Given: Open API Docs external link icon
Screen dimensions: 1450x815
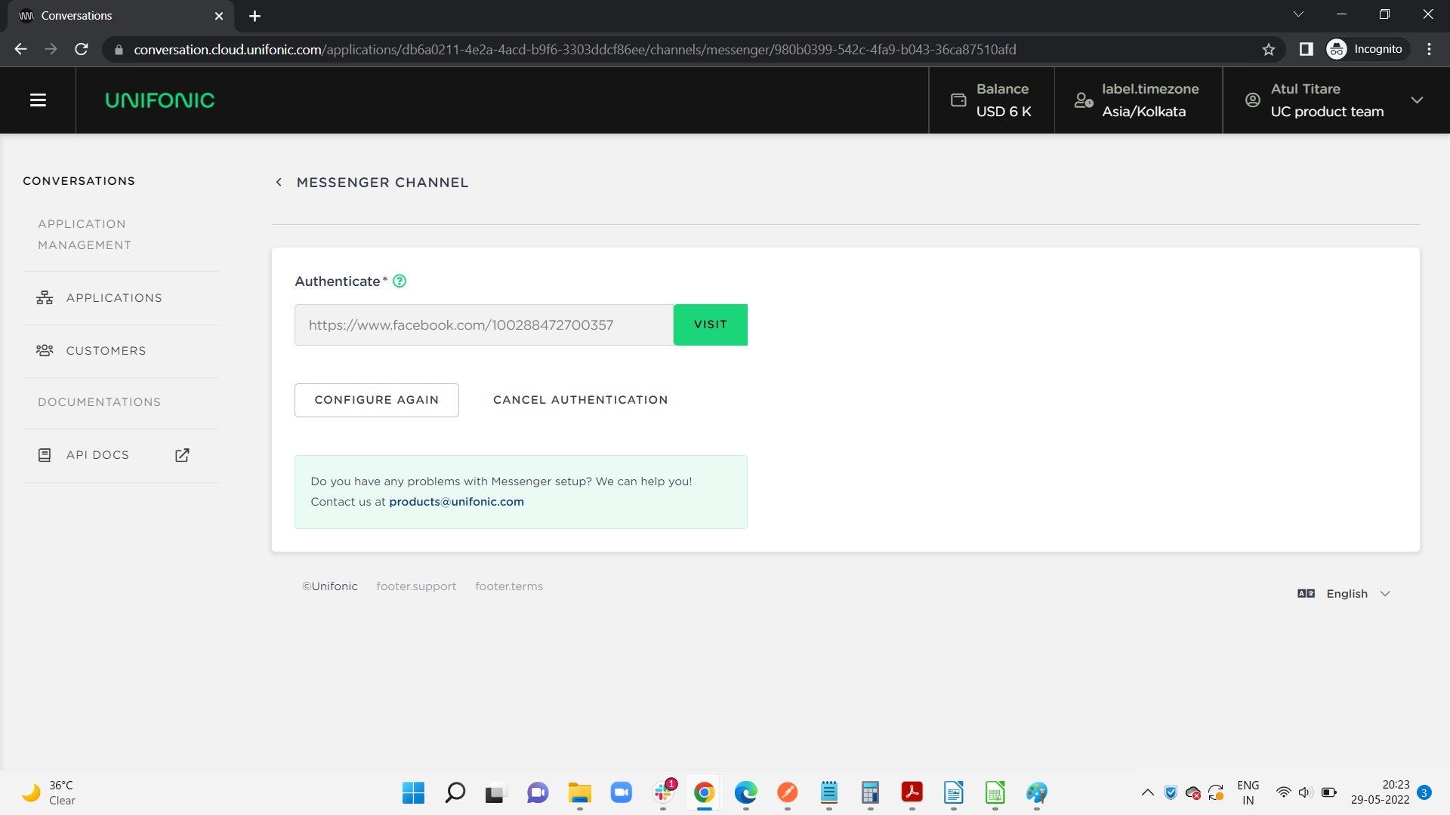Looking at the screenshot, I should [x=182, y=455].
